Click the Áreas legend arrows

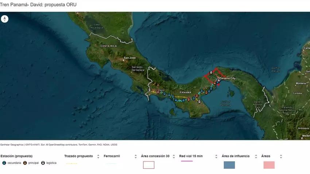[x=281, y=156]
